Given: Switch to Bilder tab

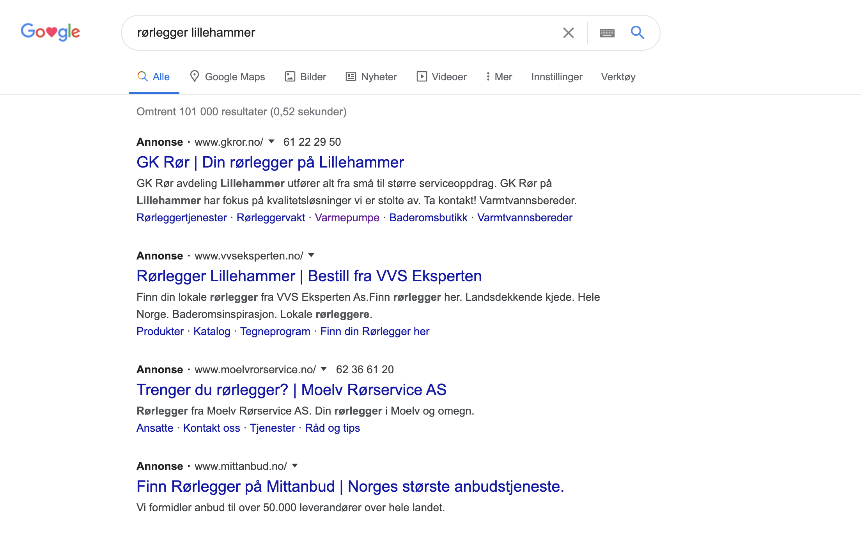Looking at the screenshot, I should point(305,77).
